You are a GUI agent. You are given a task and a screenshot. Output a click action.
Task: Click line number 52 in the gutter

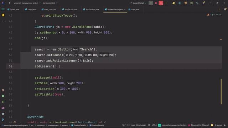point(10,66)
